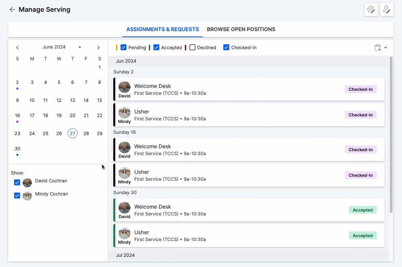Image resolution: width=402 pixels, height=267 pixels.
Task: Select June 21 on the calendar
Action: (x=86, y=115)
